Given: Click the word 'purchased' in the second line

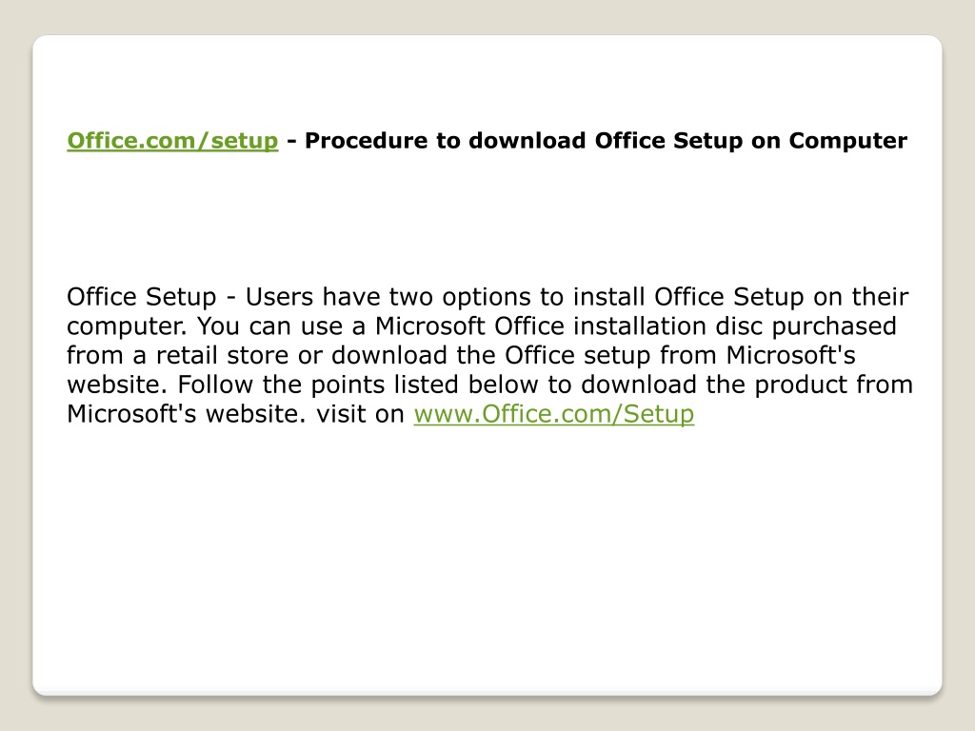Looking at the screenshot, I should tap(834, 326).
